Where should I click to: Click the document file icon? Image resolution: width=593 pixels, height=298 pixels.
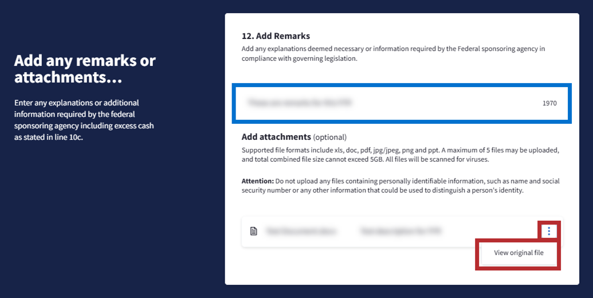tap(254, 232)
